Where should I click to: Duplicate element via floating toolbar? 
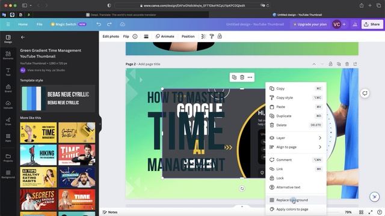point(234,77)
